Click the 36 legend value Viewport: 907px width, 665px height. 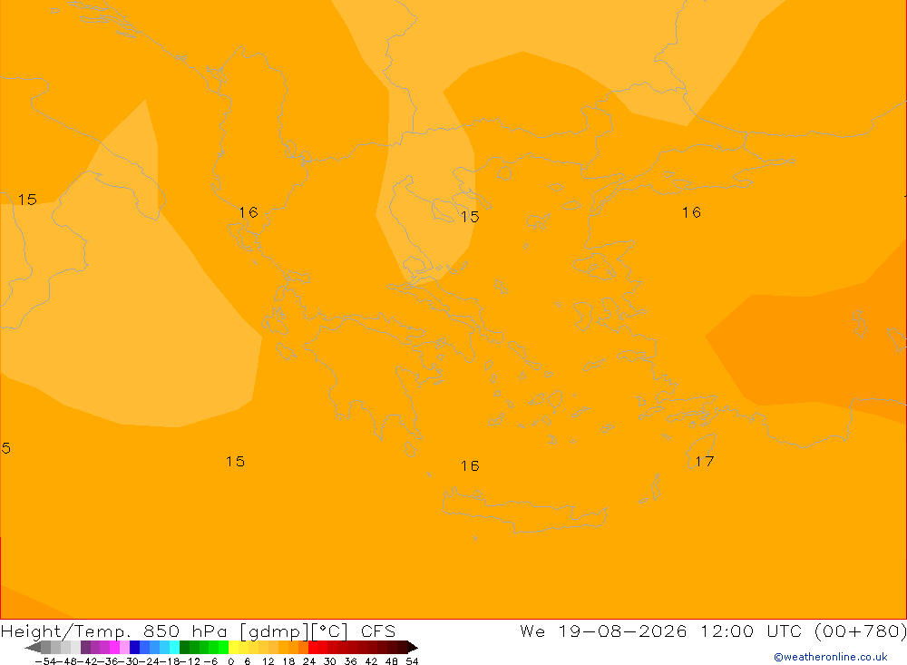point(350,661)
